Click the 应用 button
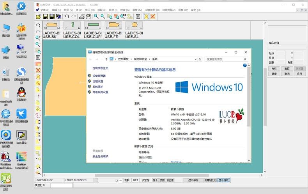The image size is (308, 194). click(299, 74)
